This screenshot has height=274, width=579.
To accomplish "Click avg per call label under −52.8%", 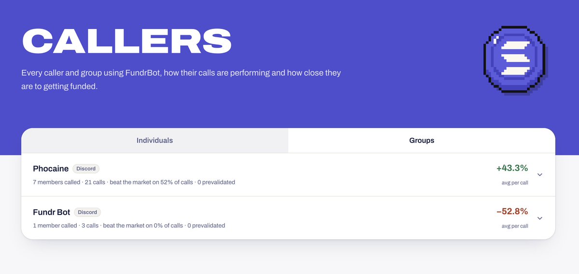I will point(515,226).
